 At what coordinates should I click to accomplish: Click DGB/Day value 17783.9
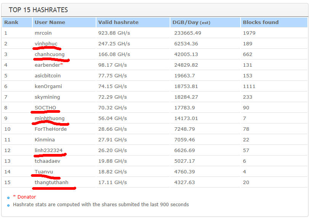pyautogui.click(x=185, y=108)
